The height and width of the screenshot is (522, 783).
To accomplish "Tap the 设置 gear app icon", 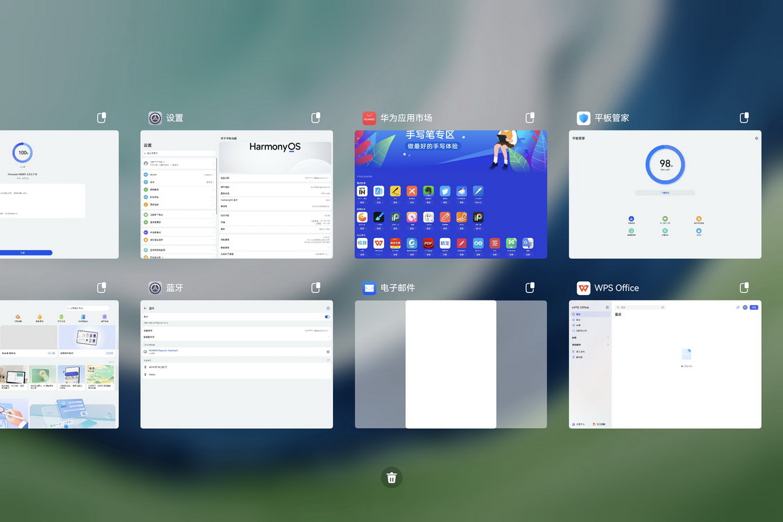I will (x=155, y=118).
